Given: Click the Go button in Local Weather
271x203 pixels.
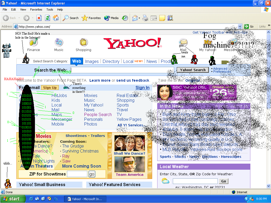Looking at the screenshot, I should (x=224, y=181).
